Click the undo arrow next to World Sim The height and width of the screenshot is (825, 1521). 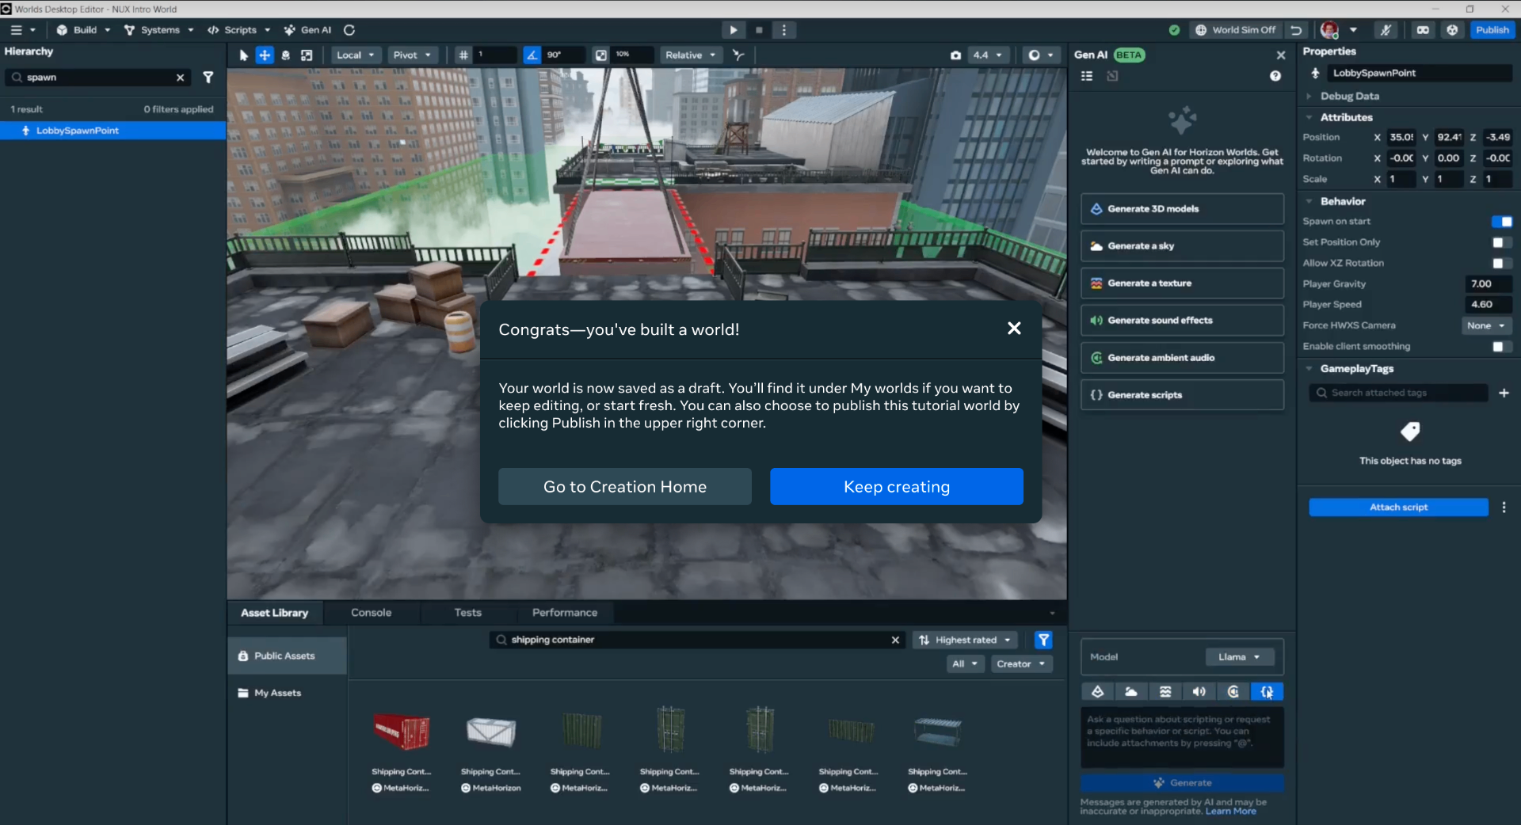coord(1296,30)
